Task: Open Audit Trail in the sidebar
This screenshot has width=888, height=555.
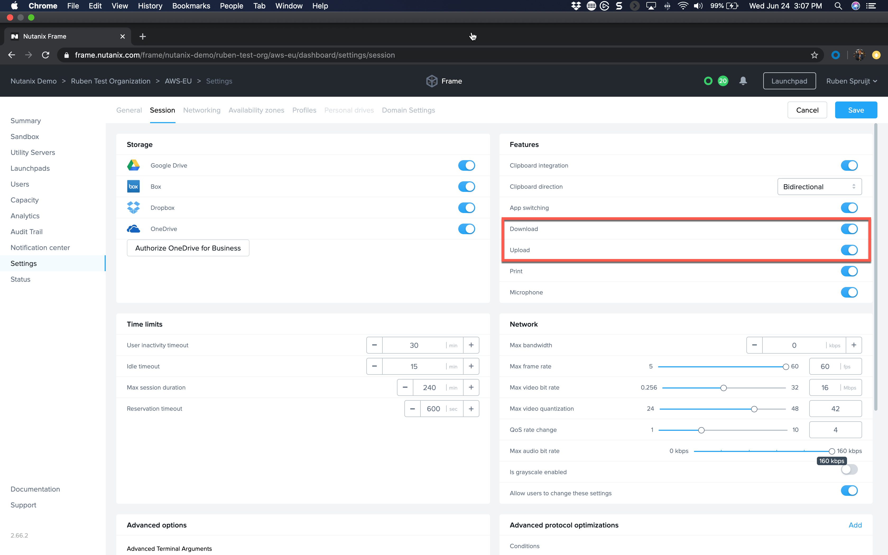Action: 26,232
